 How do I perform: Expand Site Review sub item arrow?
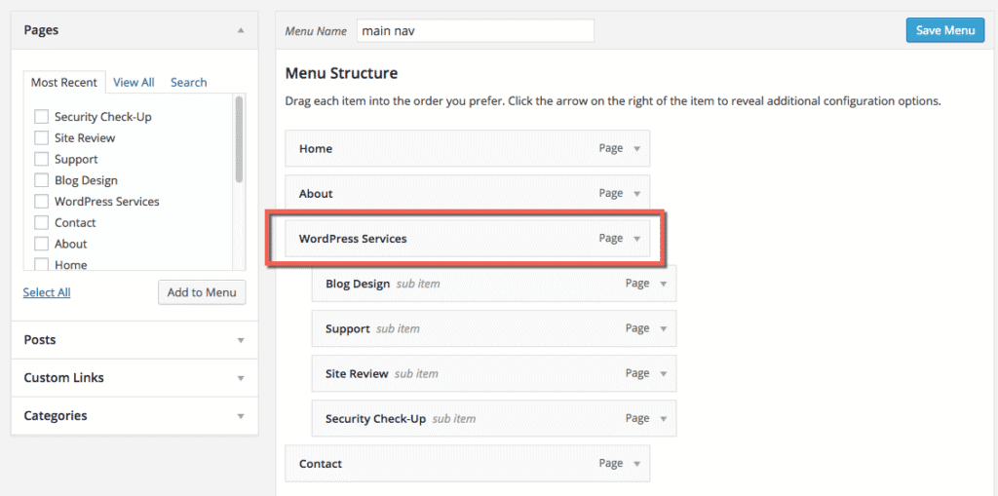point(663,374)
